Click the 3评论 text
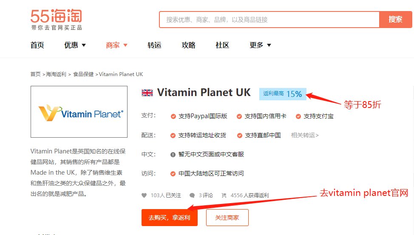Screen dimensions: 414x235 coord(206,195)
